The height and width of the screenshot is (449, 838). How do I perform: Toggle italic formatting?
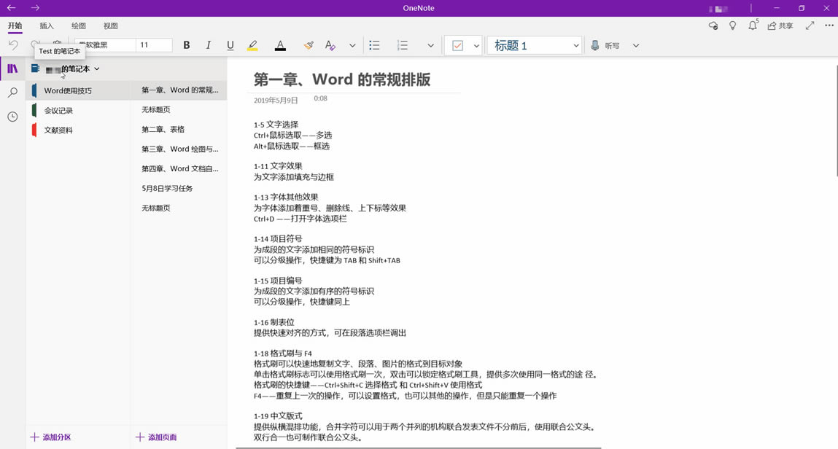coord(208,45)
